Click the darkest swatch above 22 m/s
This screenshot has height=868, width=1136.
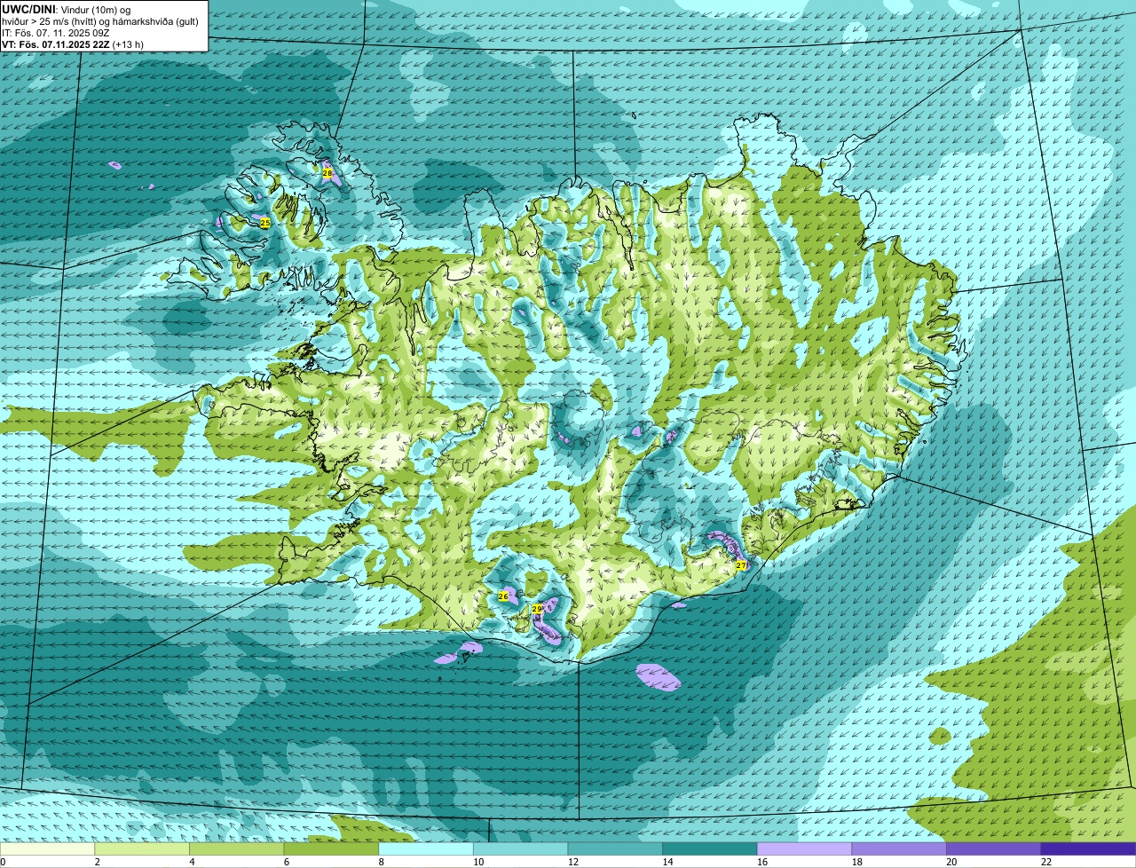point(1088,849)
